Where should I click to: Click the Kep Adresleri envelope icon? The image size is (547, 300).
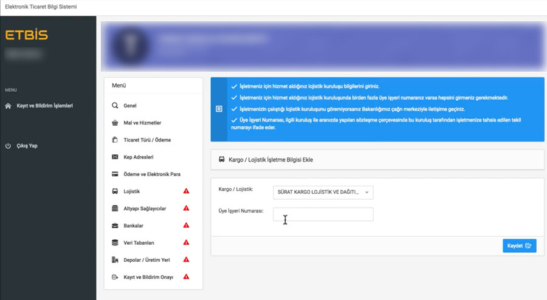(115, 157)
